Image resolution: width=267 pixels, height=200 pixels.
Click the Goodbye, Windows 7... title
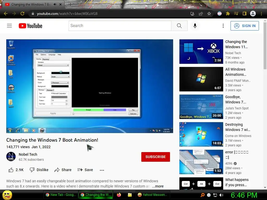click(x=235, y=99)
